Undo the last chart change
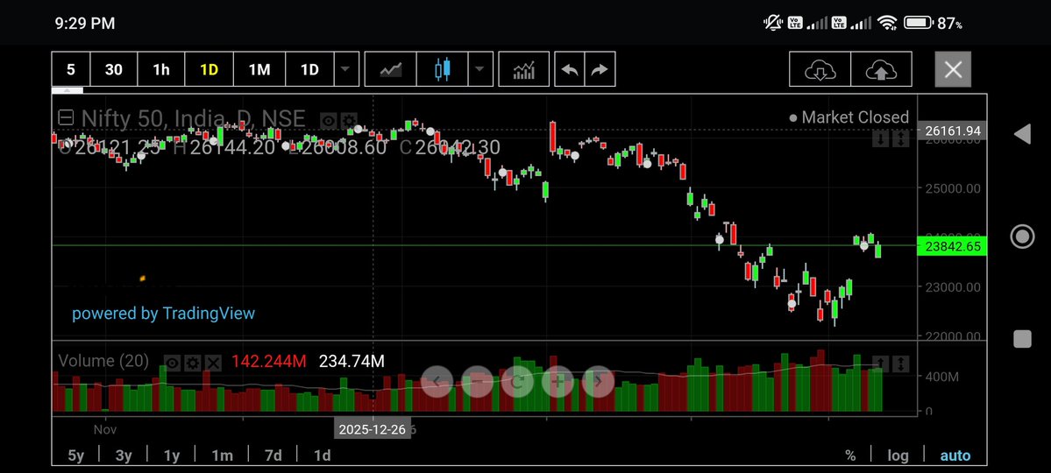The width and height of the screenshot is (1051, 473). pos(570,69)
